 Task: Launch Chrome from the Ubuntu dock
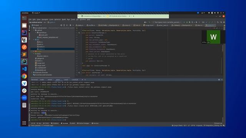[x=24, y=76]
